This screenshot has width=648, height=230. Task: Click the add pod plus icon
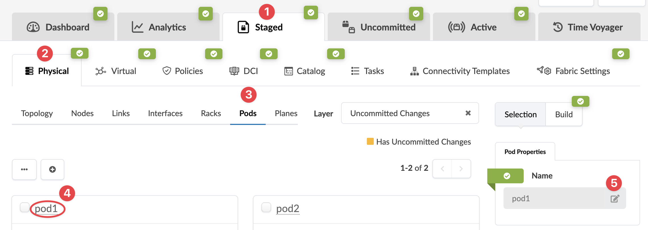click(52, 169)
